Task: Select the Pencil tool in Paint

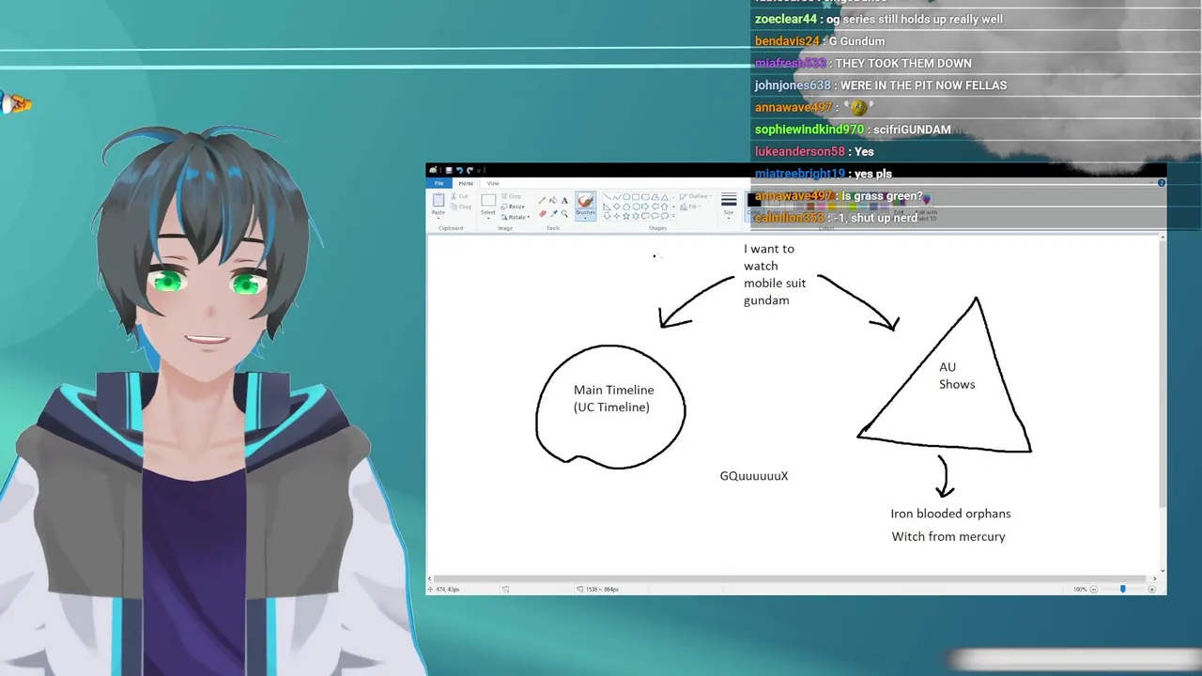Action: coord(542,200)
